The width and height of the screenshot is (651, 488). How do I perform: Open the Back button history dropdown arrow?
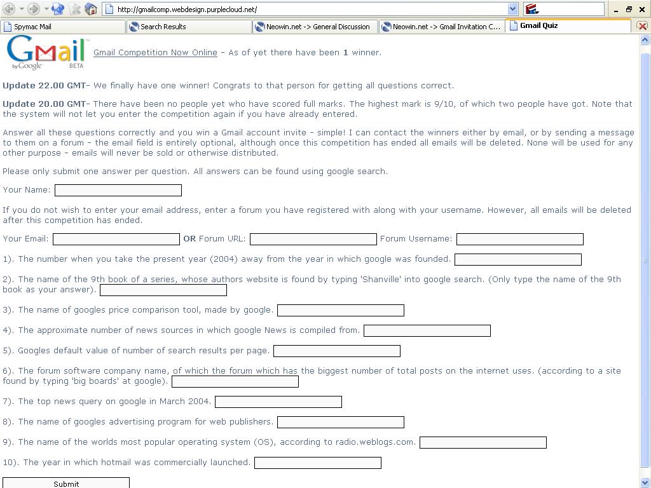(22, 9)
